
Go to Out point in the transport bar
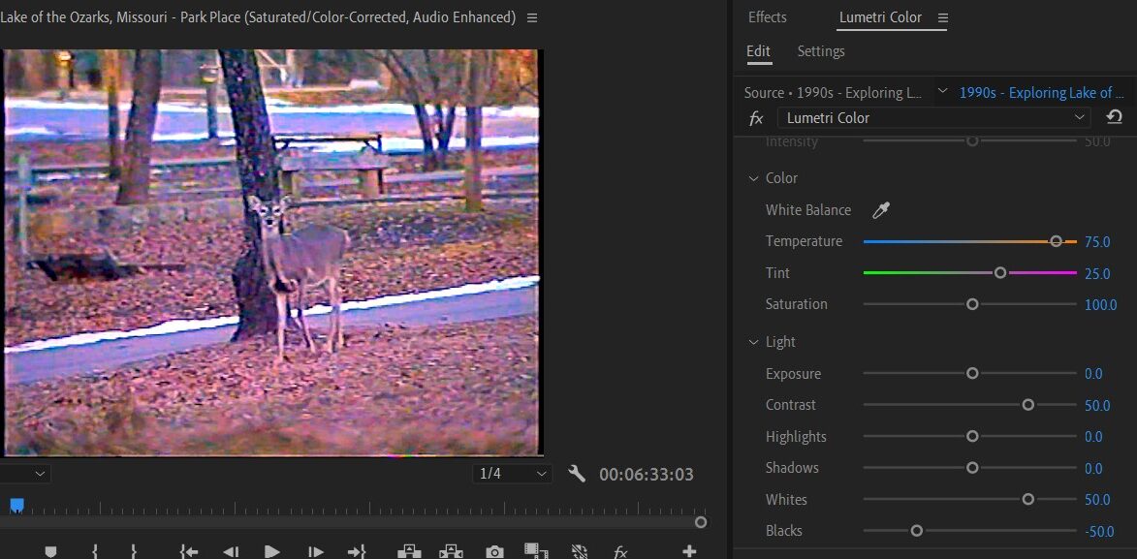point(356,552)
